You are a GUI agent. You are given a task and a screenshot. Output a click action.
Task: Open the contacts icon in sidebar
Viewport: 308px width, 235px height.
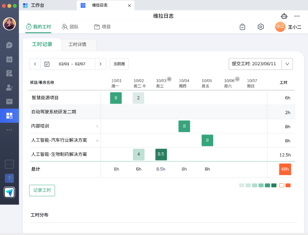click(x=9, y=88)
